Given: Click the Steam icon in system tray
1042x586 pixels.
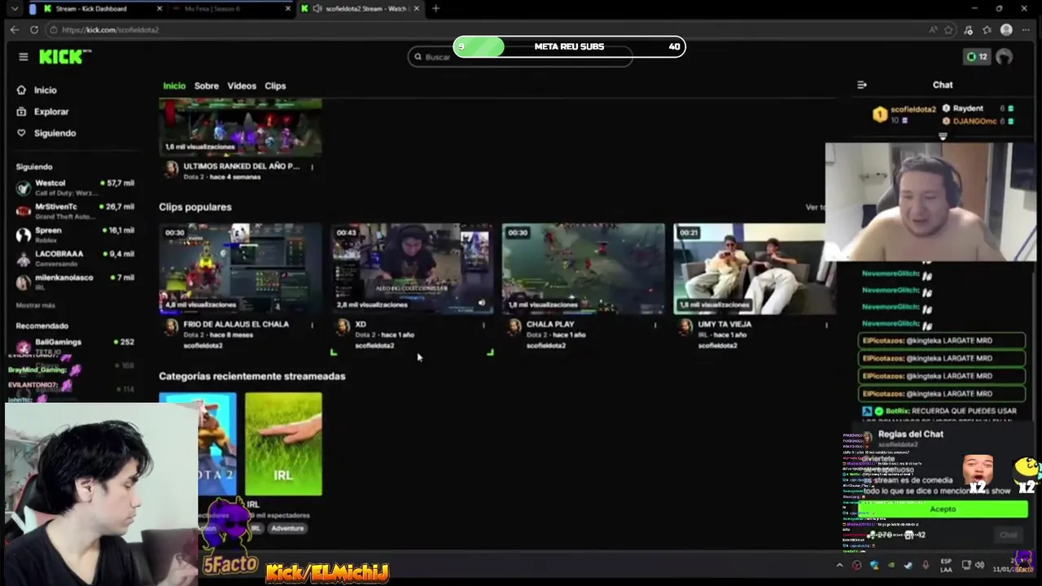Looking at the screenshot, I should [x=908, y=565].
